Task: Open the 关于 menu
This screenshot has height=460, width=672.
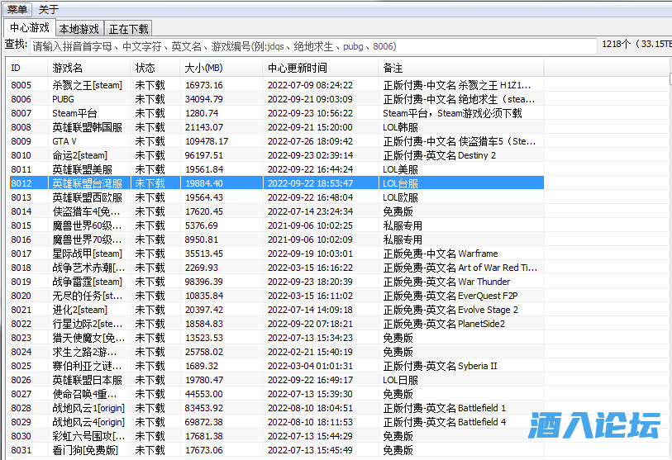Action: 49,9
